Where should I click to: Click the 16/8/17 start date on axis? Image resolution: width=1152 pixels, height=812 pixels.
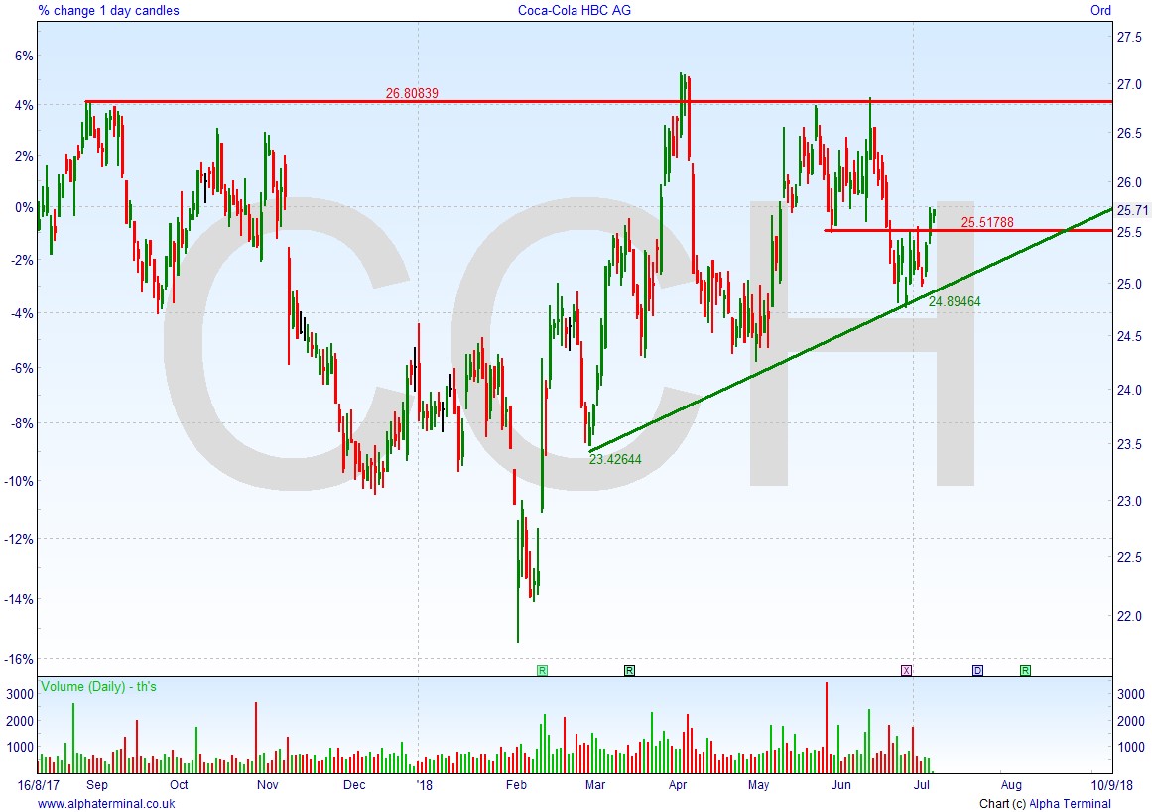click(38, 784)
